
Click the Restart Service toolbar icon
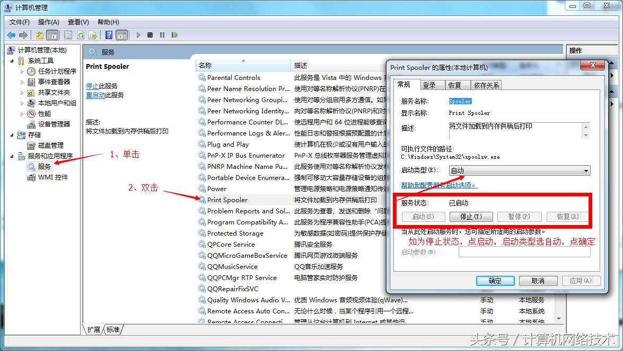click(175, 34)
